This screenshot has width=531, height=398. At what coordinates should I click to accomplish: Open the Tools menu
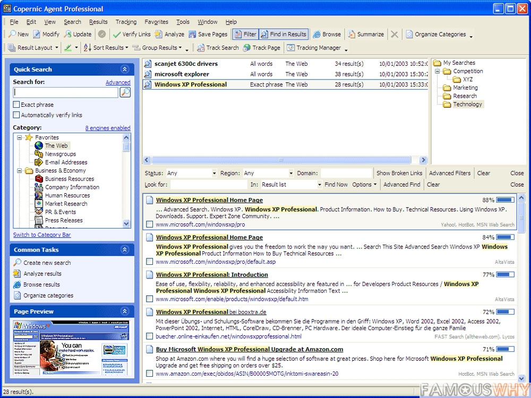point(183,22)
